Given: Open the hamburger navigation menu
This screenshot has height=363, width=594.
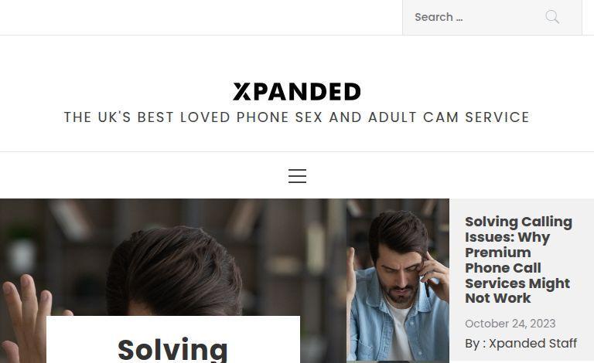Looking at the screenshot, I should click(297, 176).
